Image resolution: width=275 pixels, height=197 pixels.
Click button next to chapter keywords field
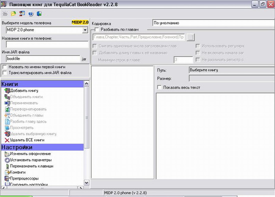190,37
